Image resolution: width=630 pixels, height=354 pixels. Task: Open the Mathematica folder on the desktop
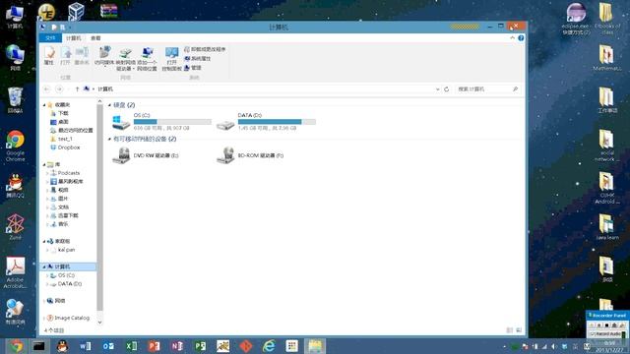click(606, 58)
